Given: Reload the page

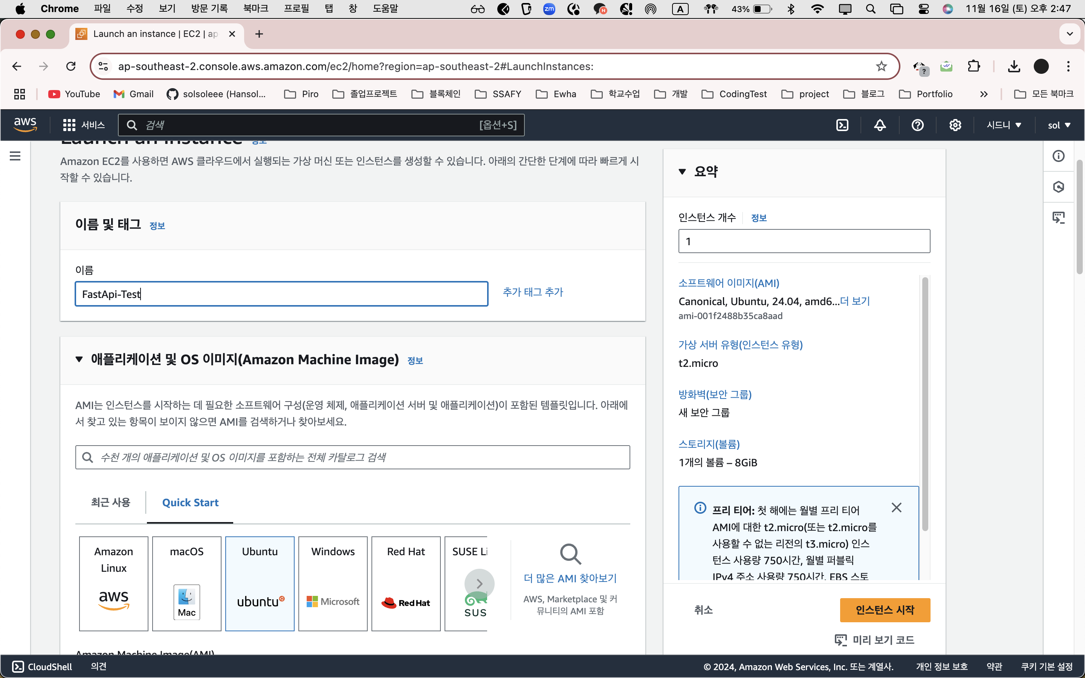Looking at the screenshot, I should pos(71,66).
